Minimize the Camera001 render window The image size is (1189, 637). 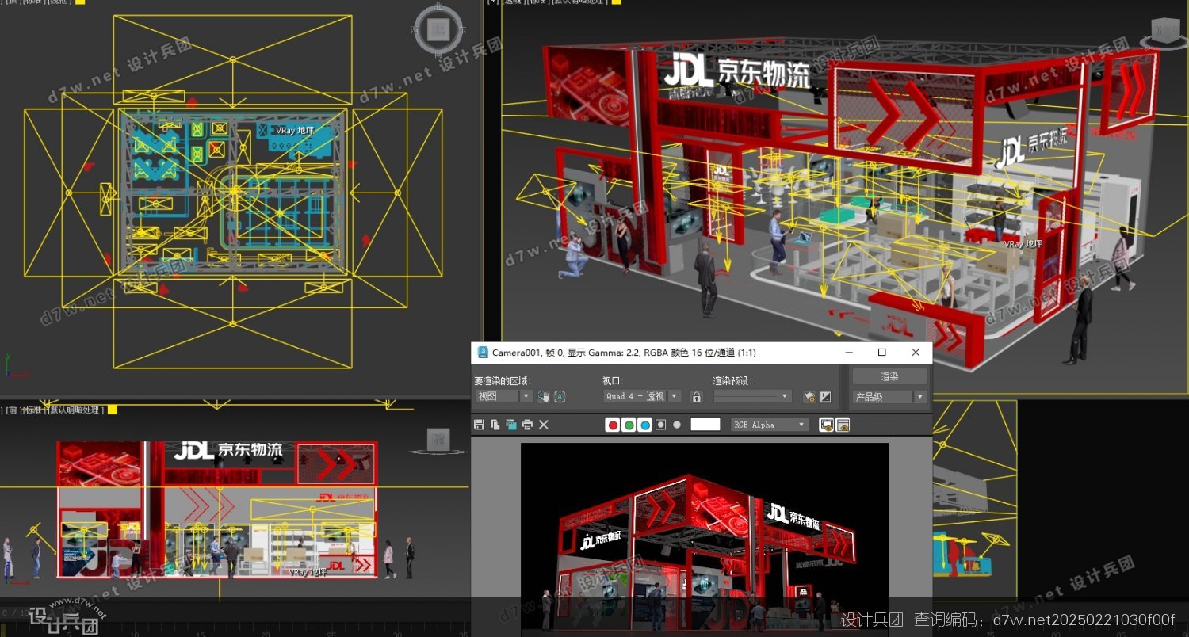point(849,352)
